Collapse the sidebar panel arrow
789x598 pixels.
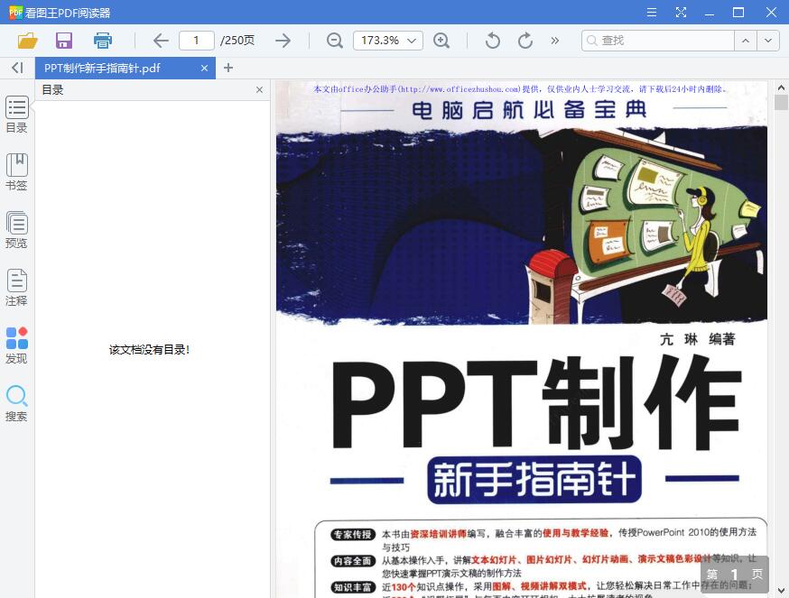(x=17, y=68)
